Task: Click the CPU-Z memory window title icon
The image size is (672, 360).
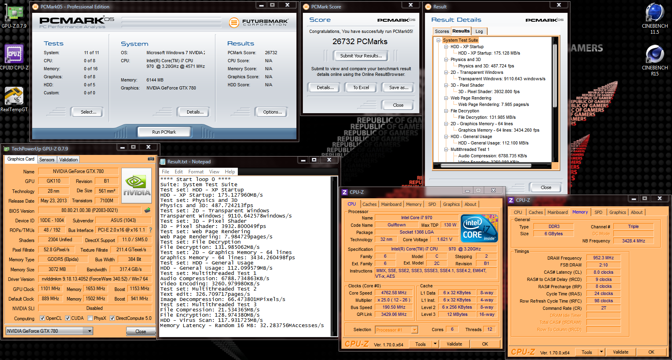Action: coord(511,200)
